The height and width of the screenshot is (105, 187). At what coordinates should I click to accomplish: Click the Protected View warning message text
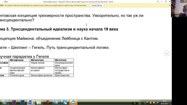46,6
